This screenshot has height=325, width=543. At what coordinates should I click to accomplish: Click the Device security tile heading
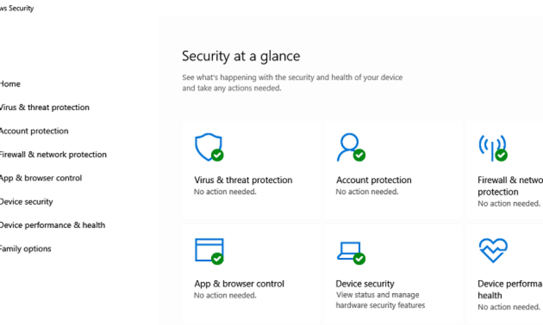365,284
